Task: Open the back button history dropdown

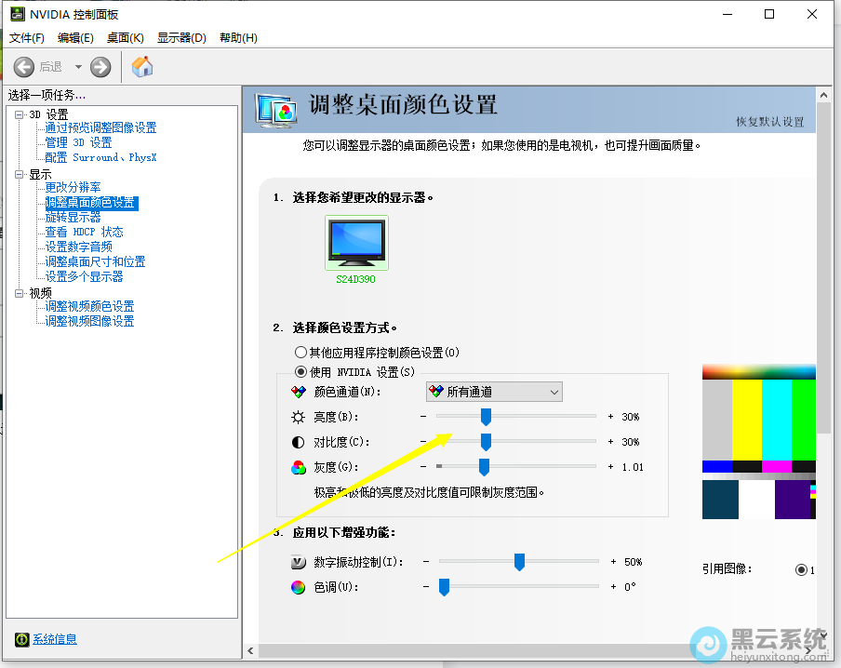Action: [x=78, y=66]
